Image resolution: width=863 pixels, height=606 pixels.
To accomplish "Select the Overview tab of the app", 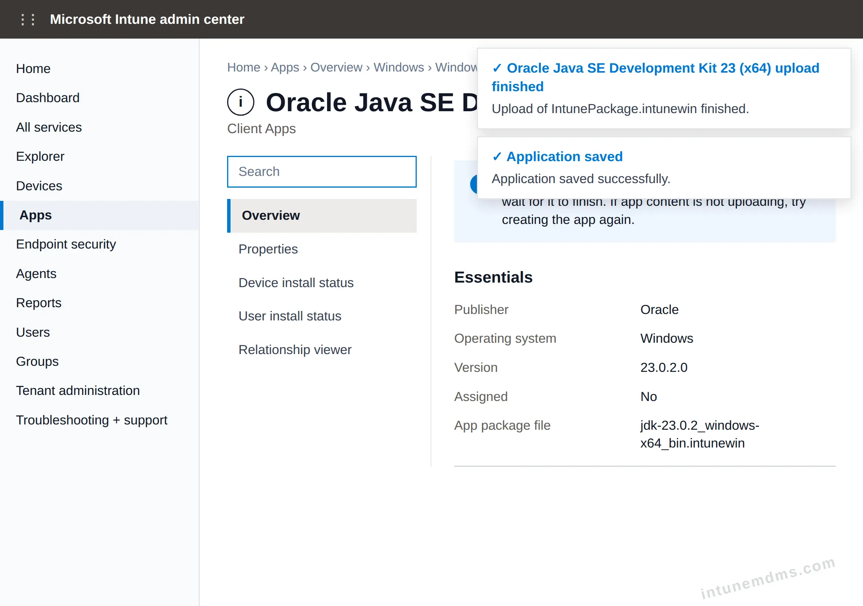I will (322, 216).
